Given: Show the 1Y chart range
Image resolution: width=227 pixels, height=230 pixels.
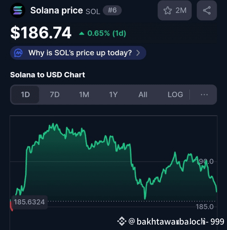Looking at the screenshot, I should tap(113, 94).
